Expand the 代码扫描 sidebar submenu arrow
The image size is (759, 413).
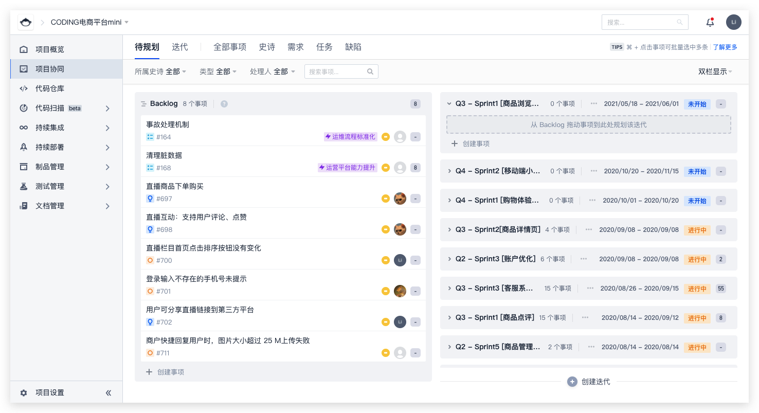(x=107, y=108)
